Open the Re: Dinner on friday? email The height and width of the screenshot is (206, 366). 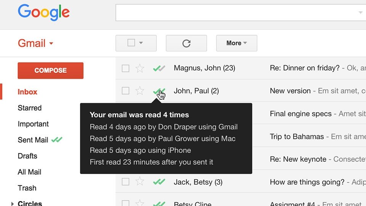pyautogui.click(x=305, y=68)
